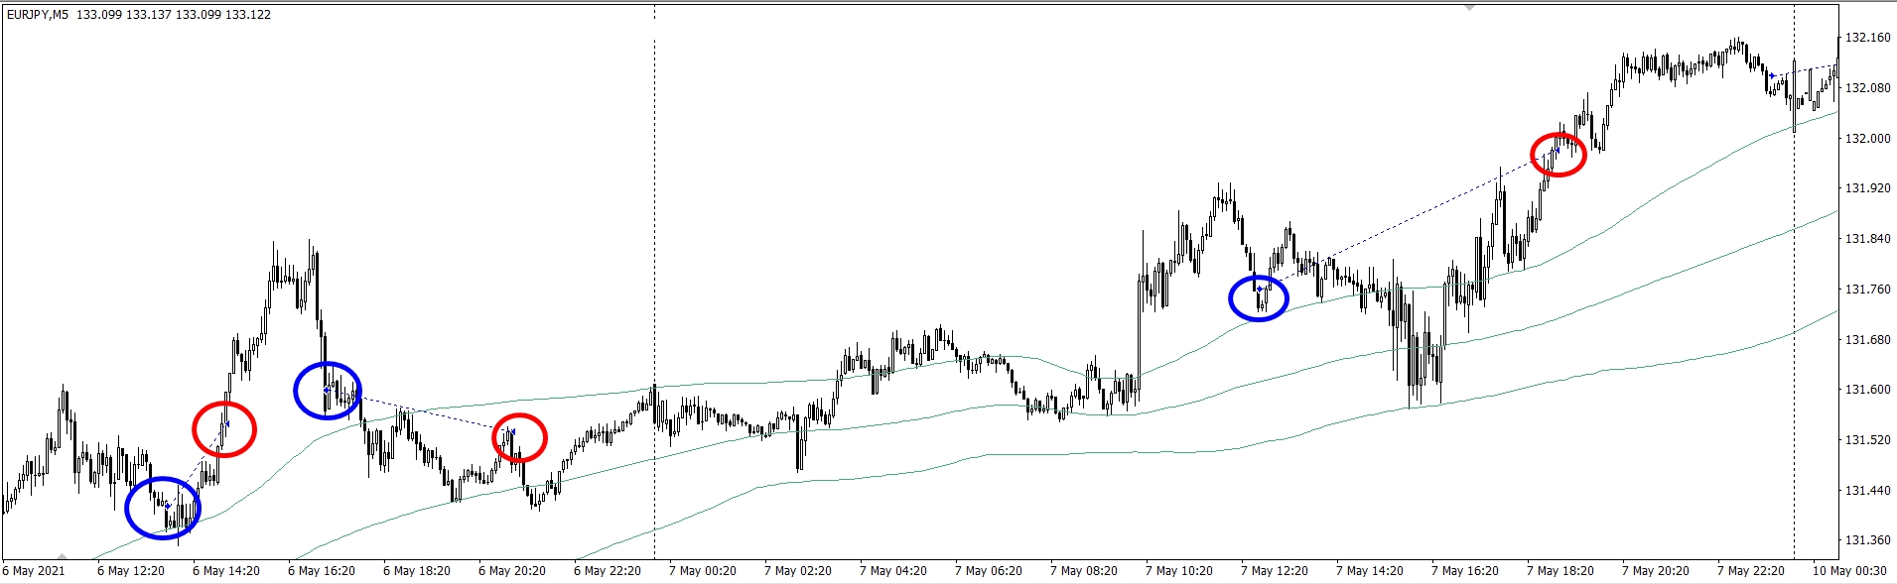Click the 6 May 14:20 time label

point(226,571)
